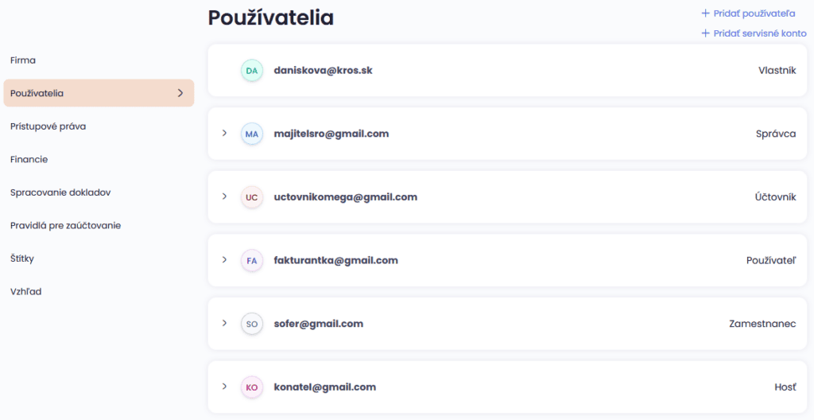Image resolution: width=814 pixels, height=420 pixels.
Task: Select Spracovanie dokladov in sidebar
Action: 60,192
